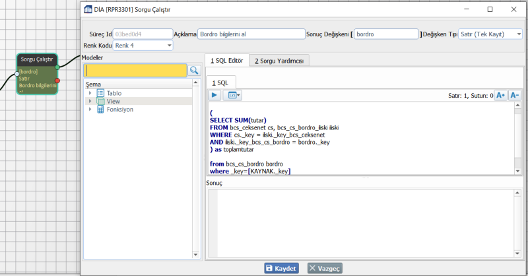Click the View schema icon
The width and height of the screenshot is (528, 276).
click(x=100, y=101)
